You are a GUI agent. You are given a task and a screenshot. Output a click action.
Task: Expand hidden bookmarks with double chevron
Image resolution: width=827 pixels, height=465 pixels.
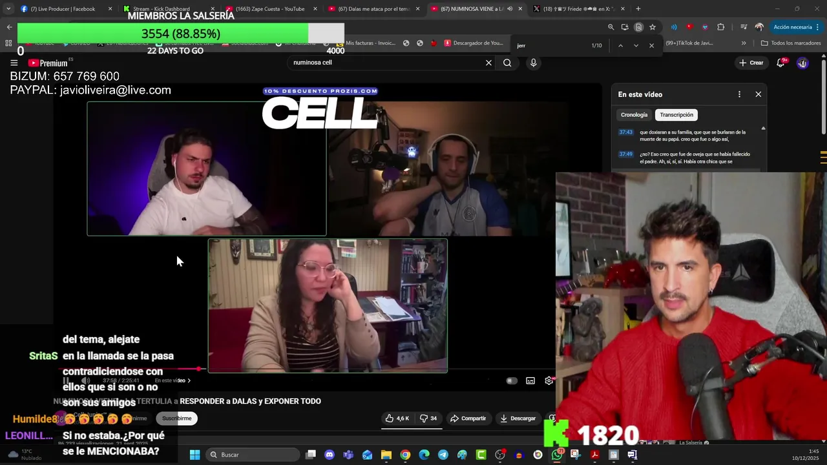click(744, 43)
